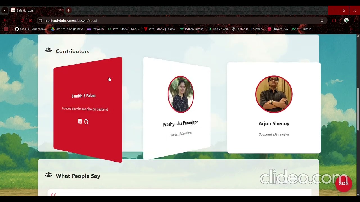Viewport: 360px width, 202px height.
Task: Open a new tab with plus button
Action: (68, 10)
